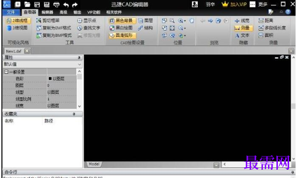299x178 pixels.
Task: Pin the 收藏夹 favorites panel
Action: pyautogui.click(x=74, y=114)
